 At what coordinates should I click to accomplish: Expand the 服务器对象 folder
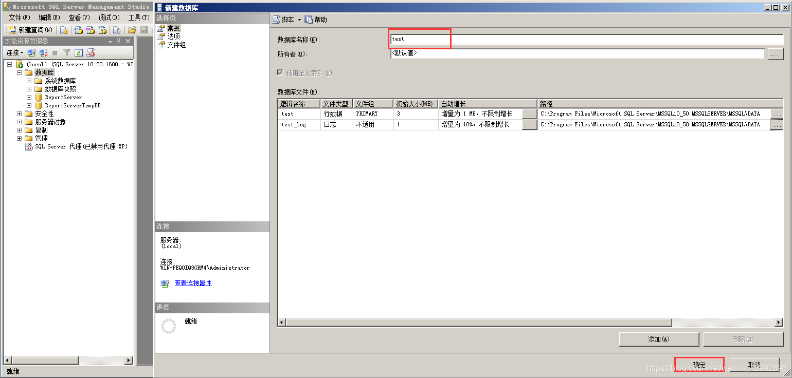tap(19, 122)
